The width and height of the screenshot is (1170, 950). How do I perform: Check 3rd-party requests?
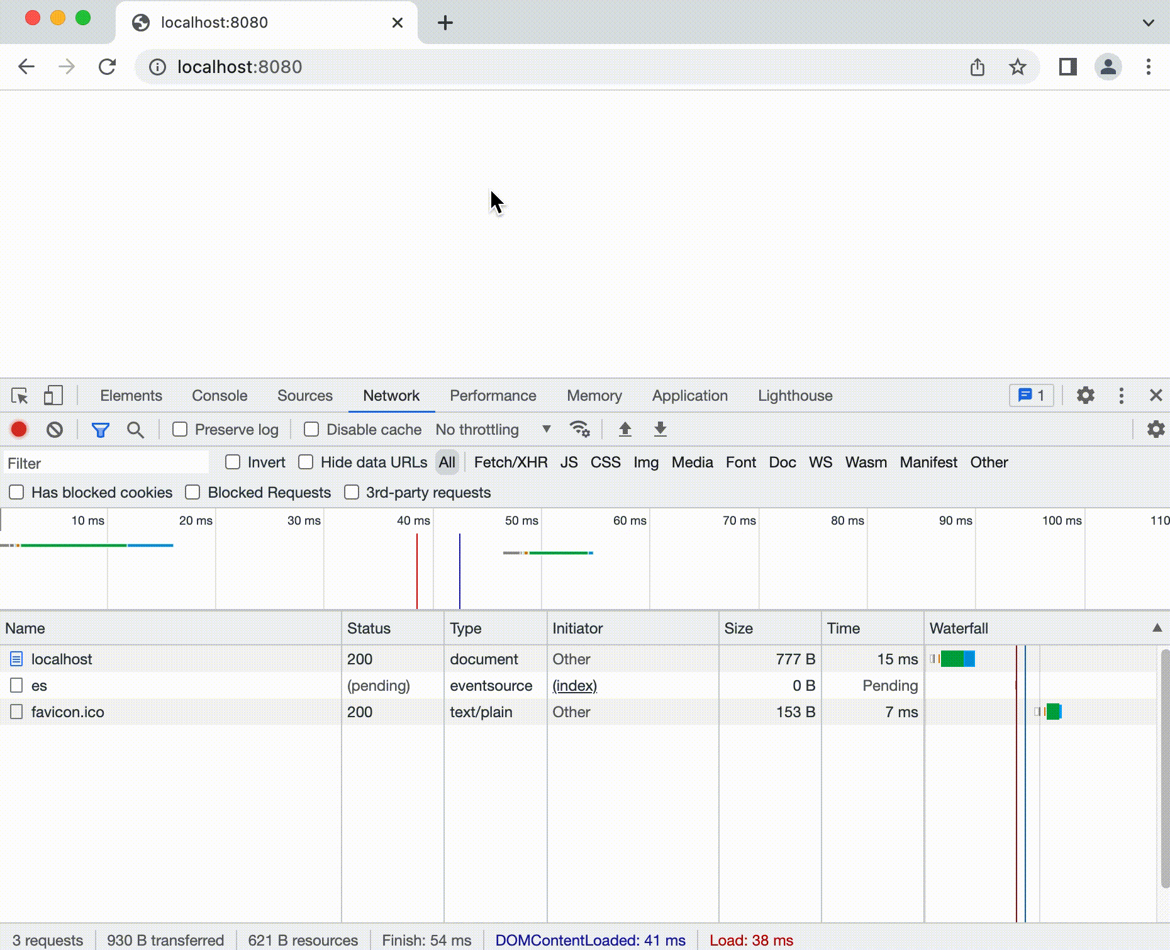pyautogui.click(x=352, y=493)
